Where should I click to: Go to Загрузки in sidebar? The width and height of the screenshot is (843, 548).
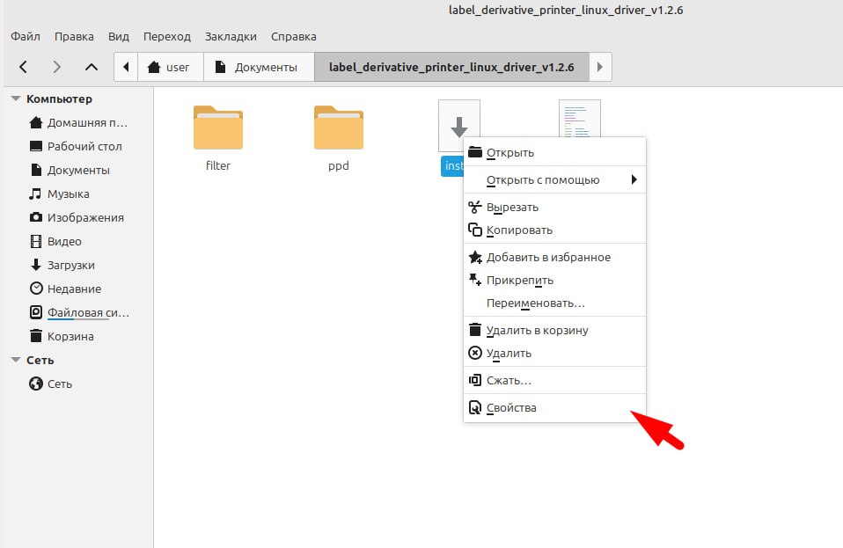tap(70, 265)
